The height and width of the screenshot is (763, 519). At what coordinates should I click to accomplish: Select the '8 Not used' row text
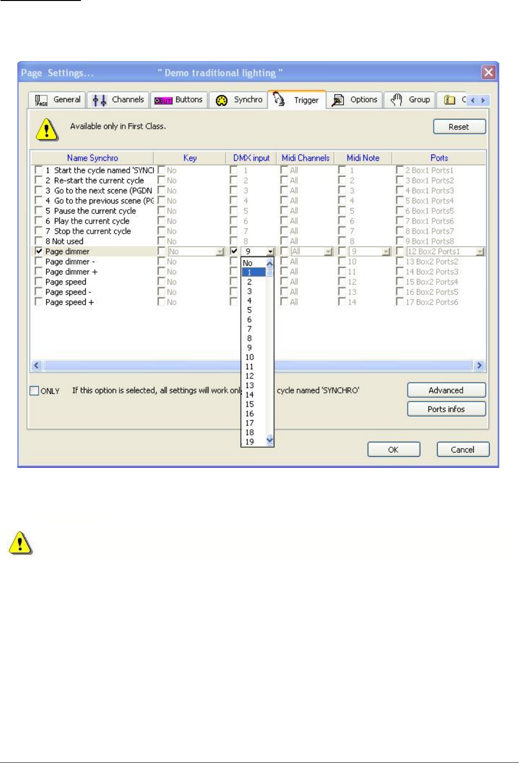(65, 241)
